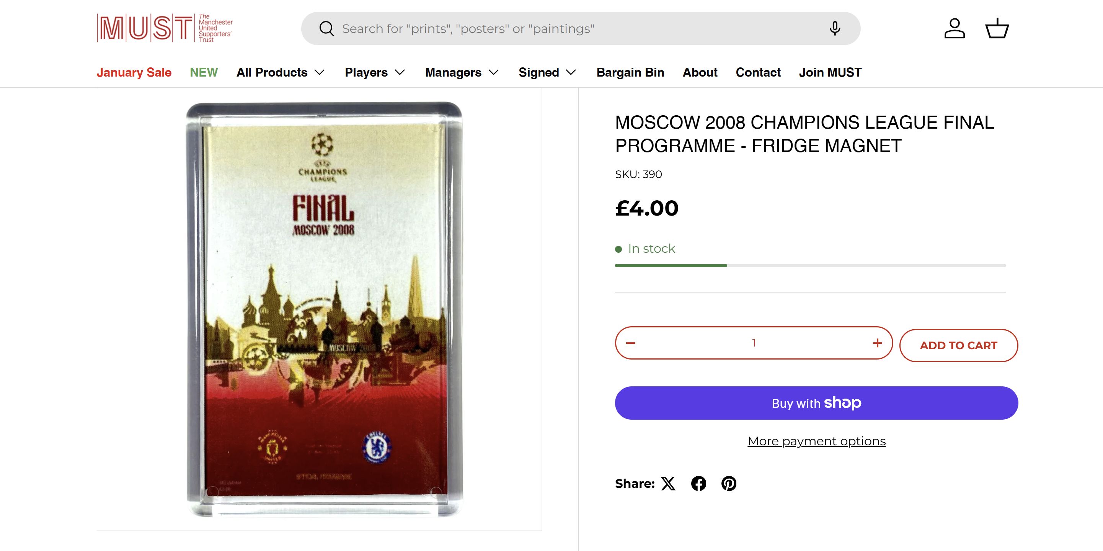This screenshot has height=551, width=1103.
Task: Share product on Facebook
Action: point(698,483)
